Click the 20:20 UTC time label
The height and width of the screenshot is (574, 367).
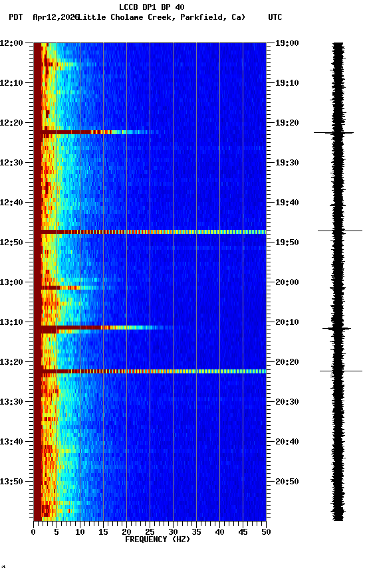[287, 362]
